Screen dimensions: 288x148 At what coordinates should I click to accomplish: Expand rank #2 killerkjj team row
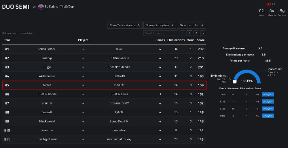[x=104, y=58]
